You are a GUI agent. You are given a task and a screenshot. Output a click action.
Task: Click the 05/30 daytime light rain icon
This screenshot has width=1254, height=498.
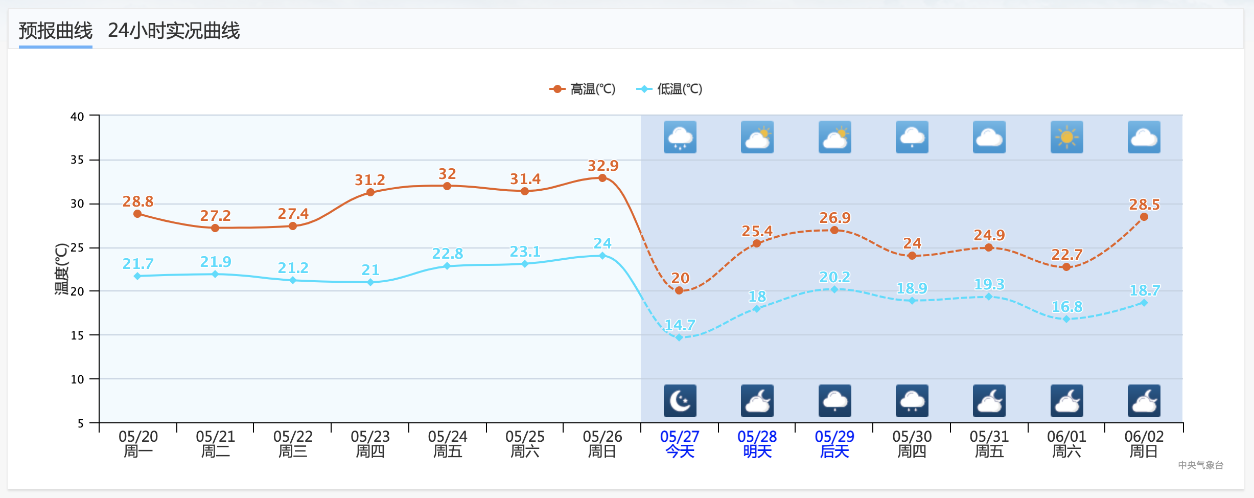[x=912, y=137]
